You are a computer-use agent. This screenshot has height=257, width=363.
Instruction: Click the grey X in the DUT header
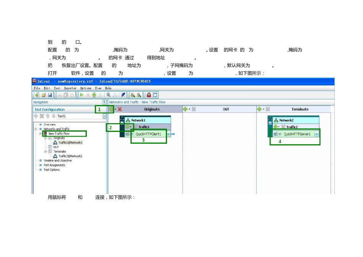click(194, 109)
